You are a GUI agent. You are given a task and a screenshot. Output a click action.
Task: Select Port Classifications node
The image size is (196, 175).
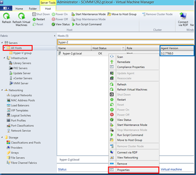point(20,125)
